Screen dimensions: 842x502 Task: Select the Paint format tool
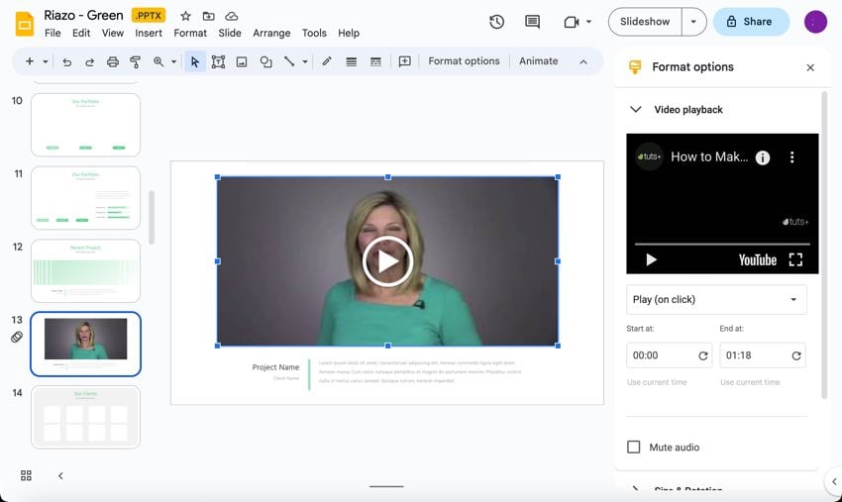pos(136,61)
